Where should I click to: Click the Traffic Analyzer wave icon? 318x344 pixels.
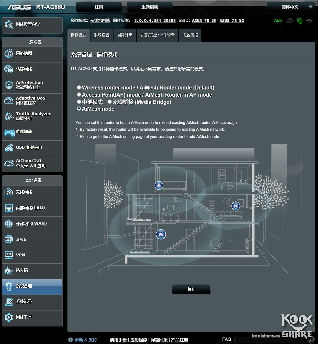pyautogui.click(x=9, y=116)
